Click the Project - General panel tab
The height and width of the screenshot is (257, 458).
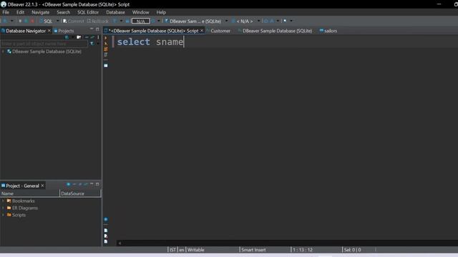22,186
